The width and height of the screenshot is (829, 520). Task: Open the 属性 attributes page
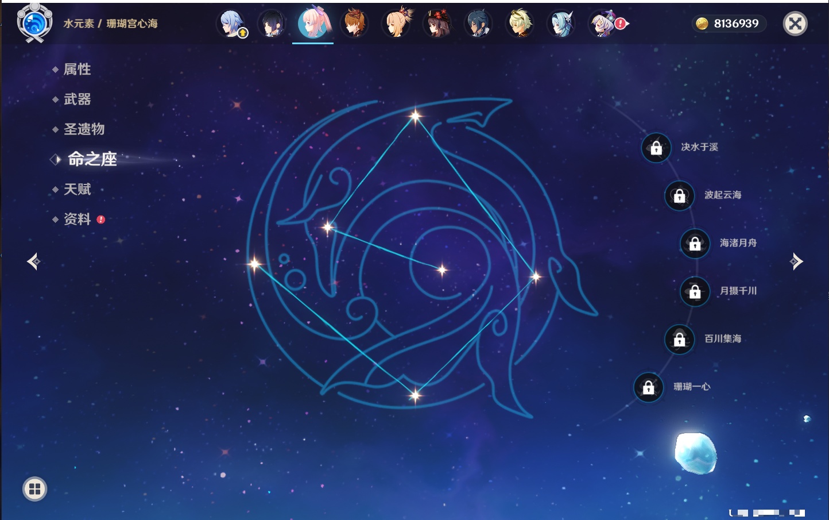pos(77,70)
